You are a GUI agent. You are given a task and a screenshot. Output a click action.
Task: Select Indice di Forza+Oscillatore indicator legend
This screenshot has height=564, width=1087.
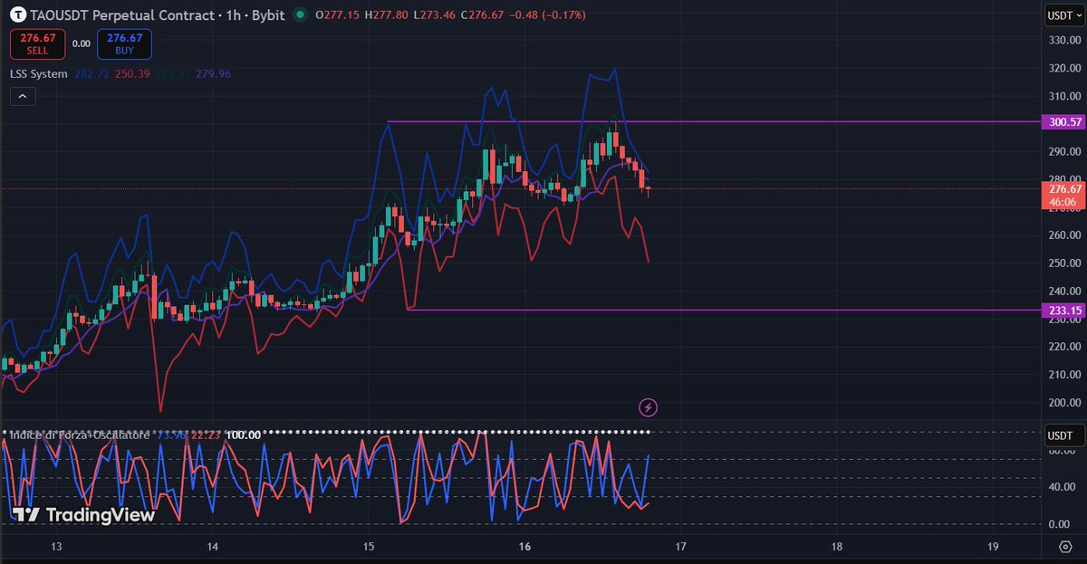(81, 435)
